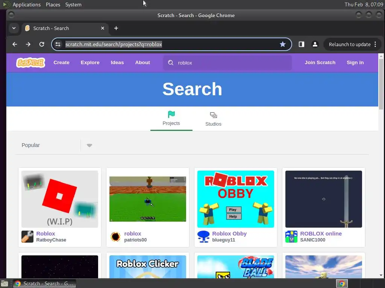Screen dimensions: 385x288
Task: Click the Studios stack icon
Action: click(x=214, y=115)
